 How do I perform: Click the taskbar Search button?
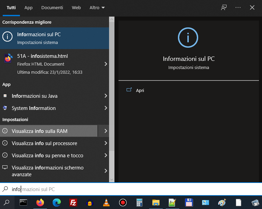pos(7,203)
